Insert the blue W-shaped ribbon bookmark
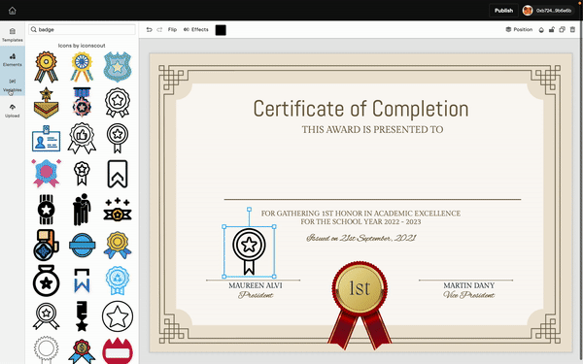The width and height of the screenshot is (583, 364). [x=82, y=281]
